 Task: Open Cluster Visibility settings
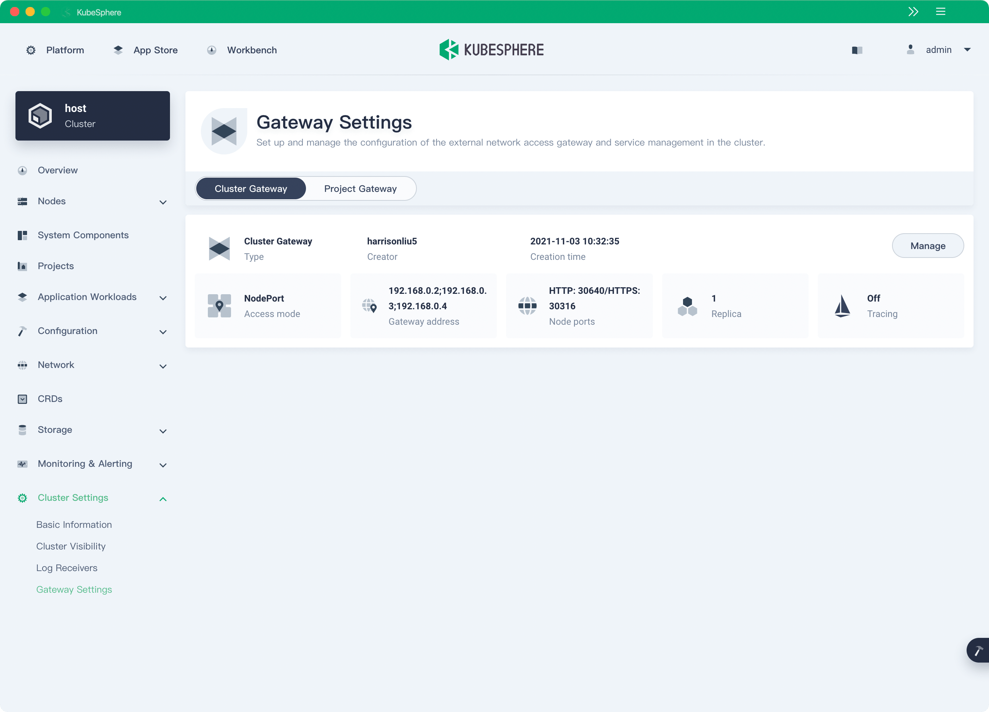click(x=71, y=546)
